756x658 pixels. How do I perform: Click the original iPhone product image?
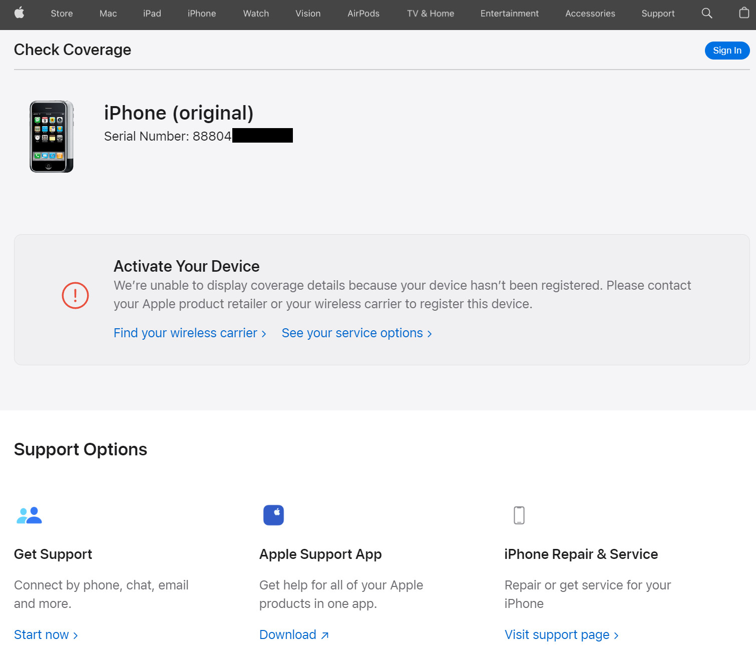pos(51,137)
